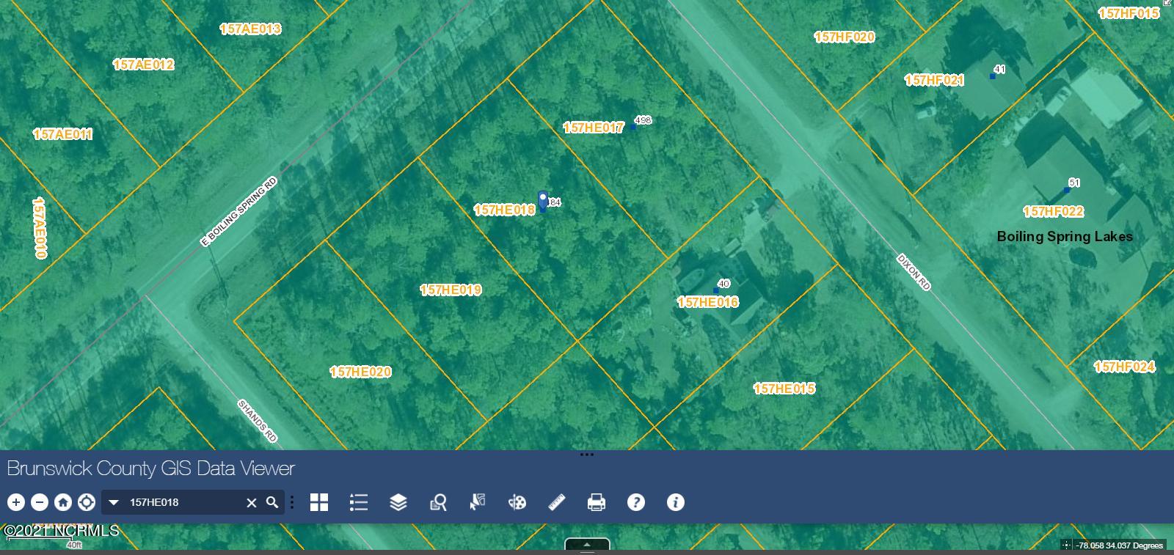Click the horizontal three-dot panel handle
The image size is (1174, 555).
click(x=587, y=455)
